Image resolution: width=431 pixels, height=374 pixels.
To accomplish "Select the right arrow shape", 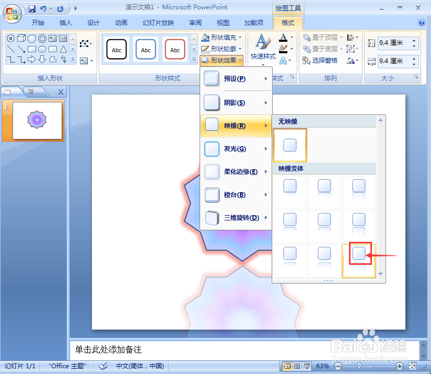I will click(x=32, y=60).
